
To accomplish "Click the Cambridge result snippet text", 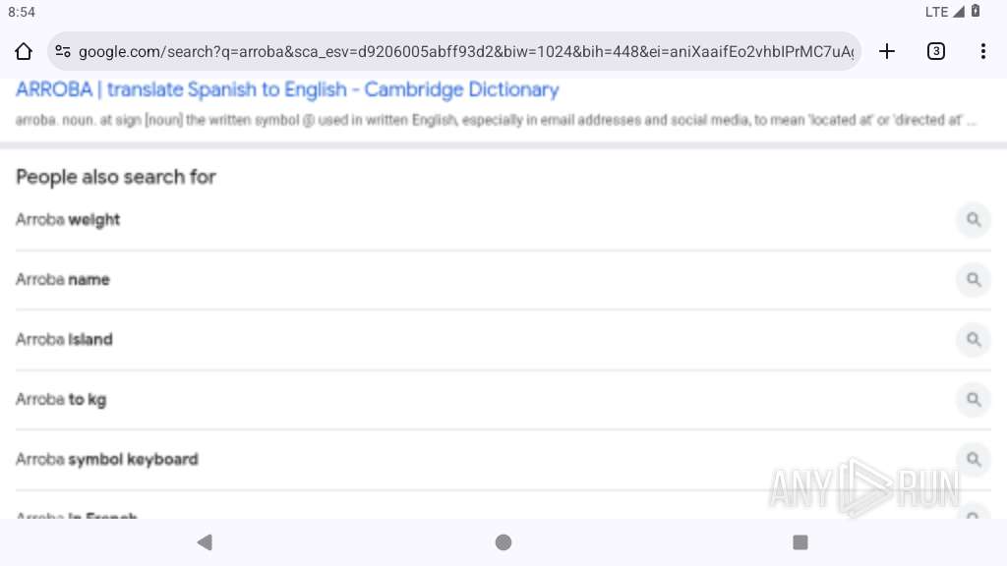I will [x=496, y=120].
